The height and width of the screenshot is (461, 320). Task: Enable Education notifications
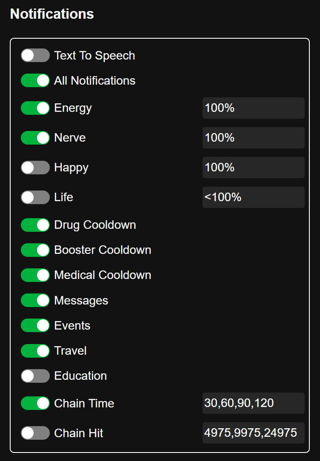click(35, 376)
